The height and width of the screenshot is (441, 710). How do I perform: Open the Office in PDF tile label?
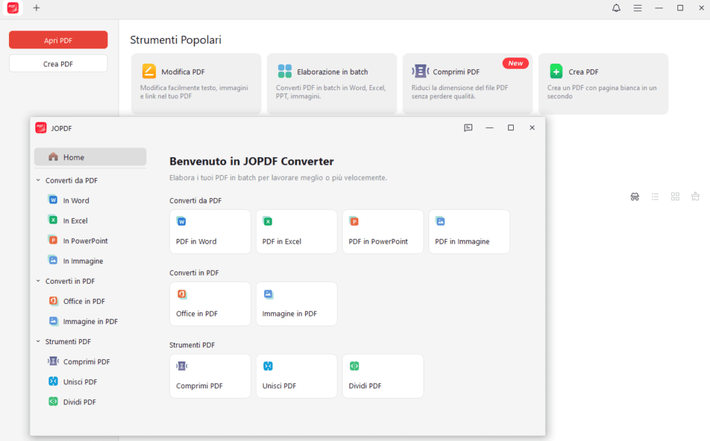(196, 314)
